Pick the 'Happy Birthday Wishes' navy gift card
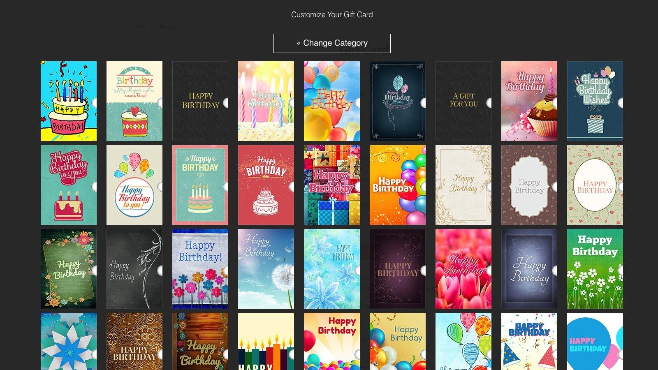658x370 pixels. click(x=595, y=101)
